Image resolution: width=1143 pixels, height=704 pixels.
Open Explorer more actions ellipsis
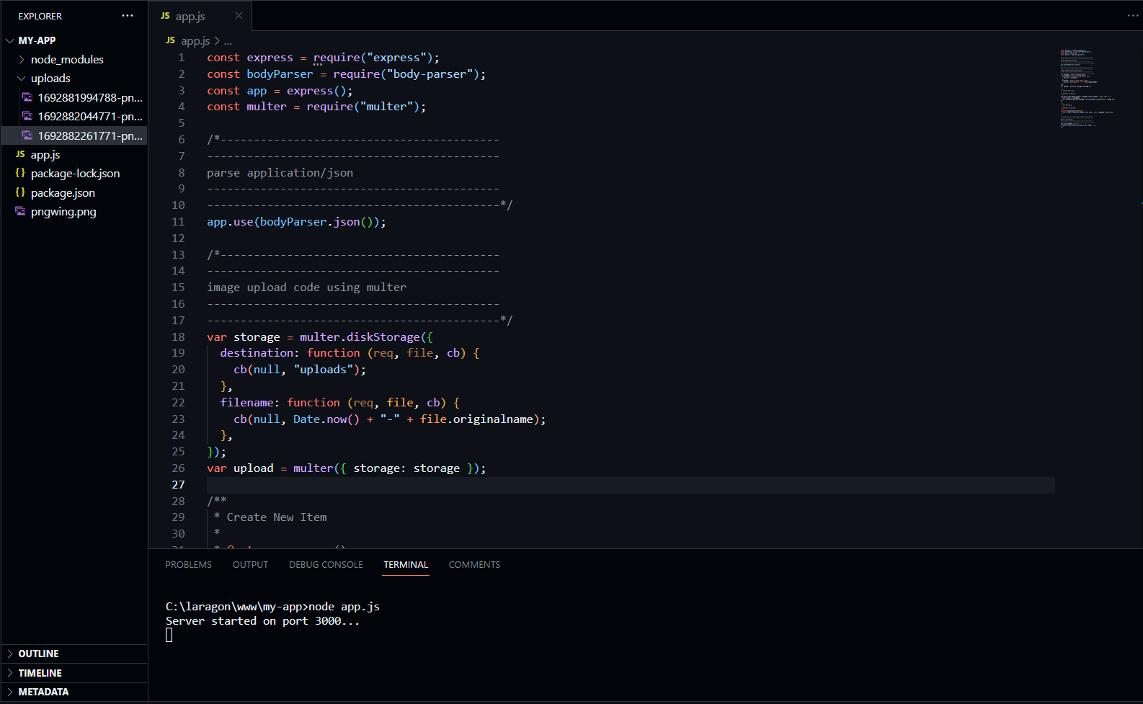tap(128, 16)
